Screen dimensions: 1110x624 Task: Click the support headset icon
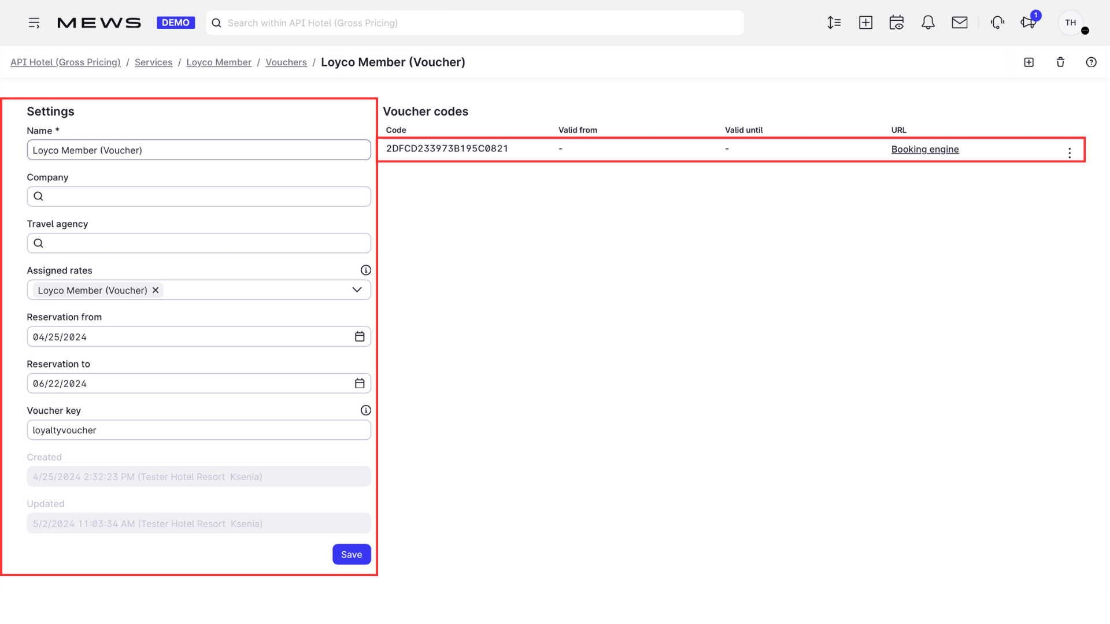[997, 23]
